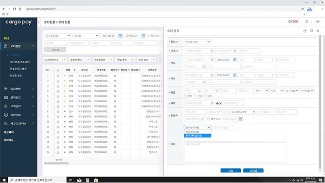Open the 세금계산서발행 dropdown in 운송료 row
Image resolution: width=325 pixels, height=183 pixels.
pyautogui.click(x=243, y=112)
